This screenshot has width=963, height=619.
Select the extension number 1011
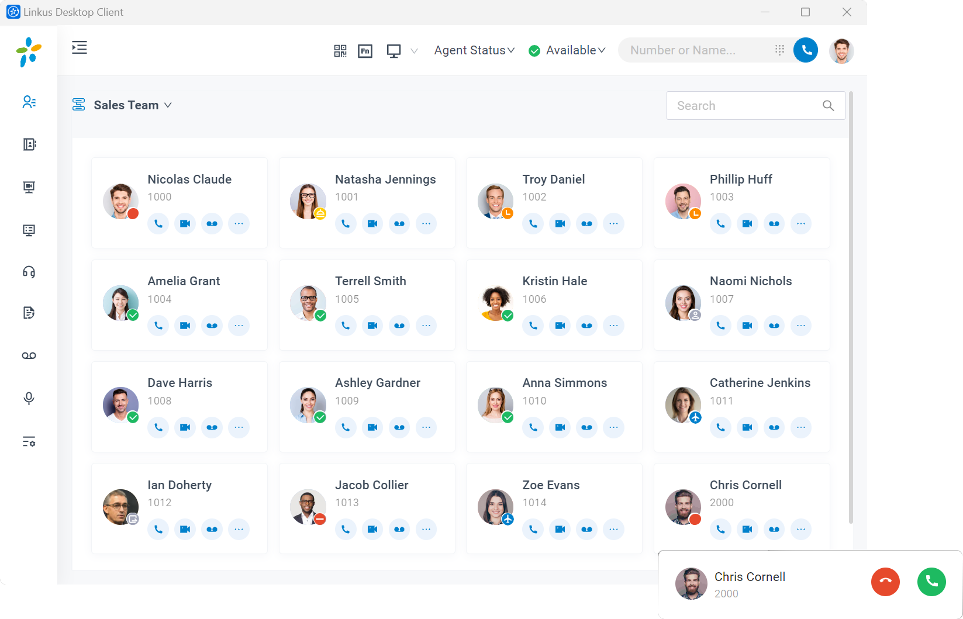point(721,401)
